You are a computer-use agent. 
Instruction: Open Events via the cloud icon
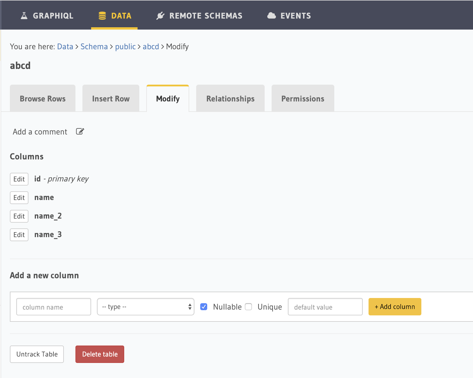272,15
